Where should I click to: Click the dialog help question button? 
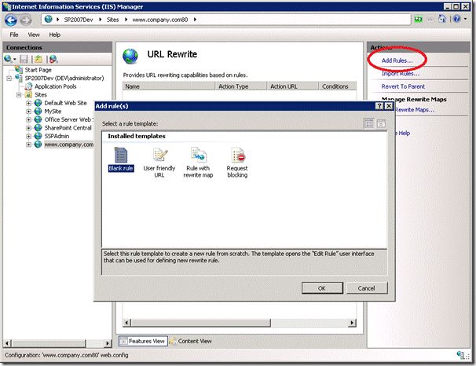(379, 106)
